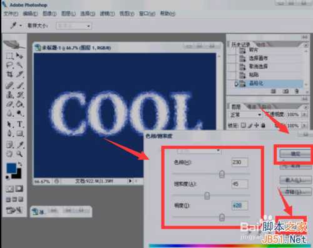Select the Healing Brush tool
This screenshot has height=248, width=313.
(9, 86)
